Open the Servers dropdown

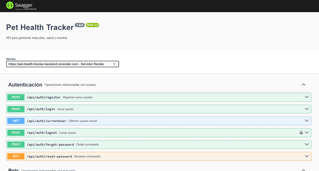pyautogui.click(x=63, y=64)
